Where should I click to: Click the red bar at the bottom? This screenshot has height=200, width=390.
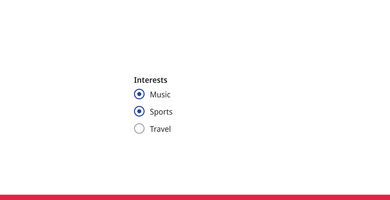pos(195,197)
